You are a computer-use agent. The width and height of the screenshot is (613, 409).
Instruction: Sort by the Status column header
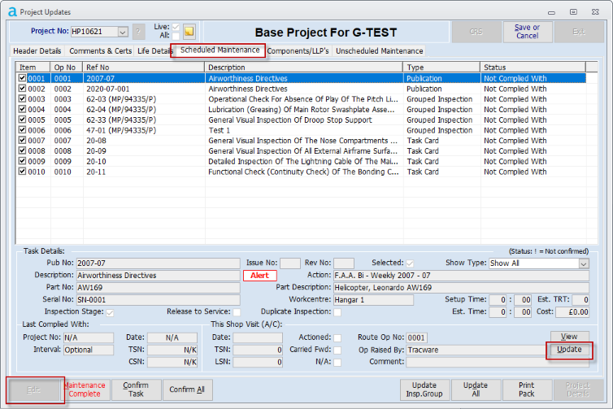533,67
